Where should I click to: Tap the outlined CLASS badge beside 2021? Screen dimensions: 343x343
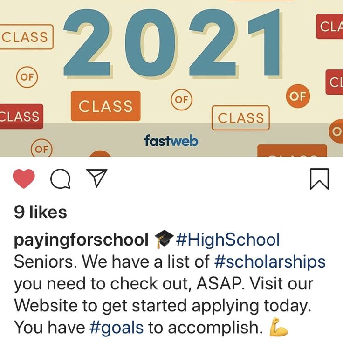(26, 37)
